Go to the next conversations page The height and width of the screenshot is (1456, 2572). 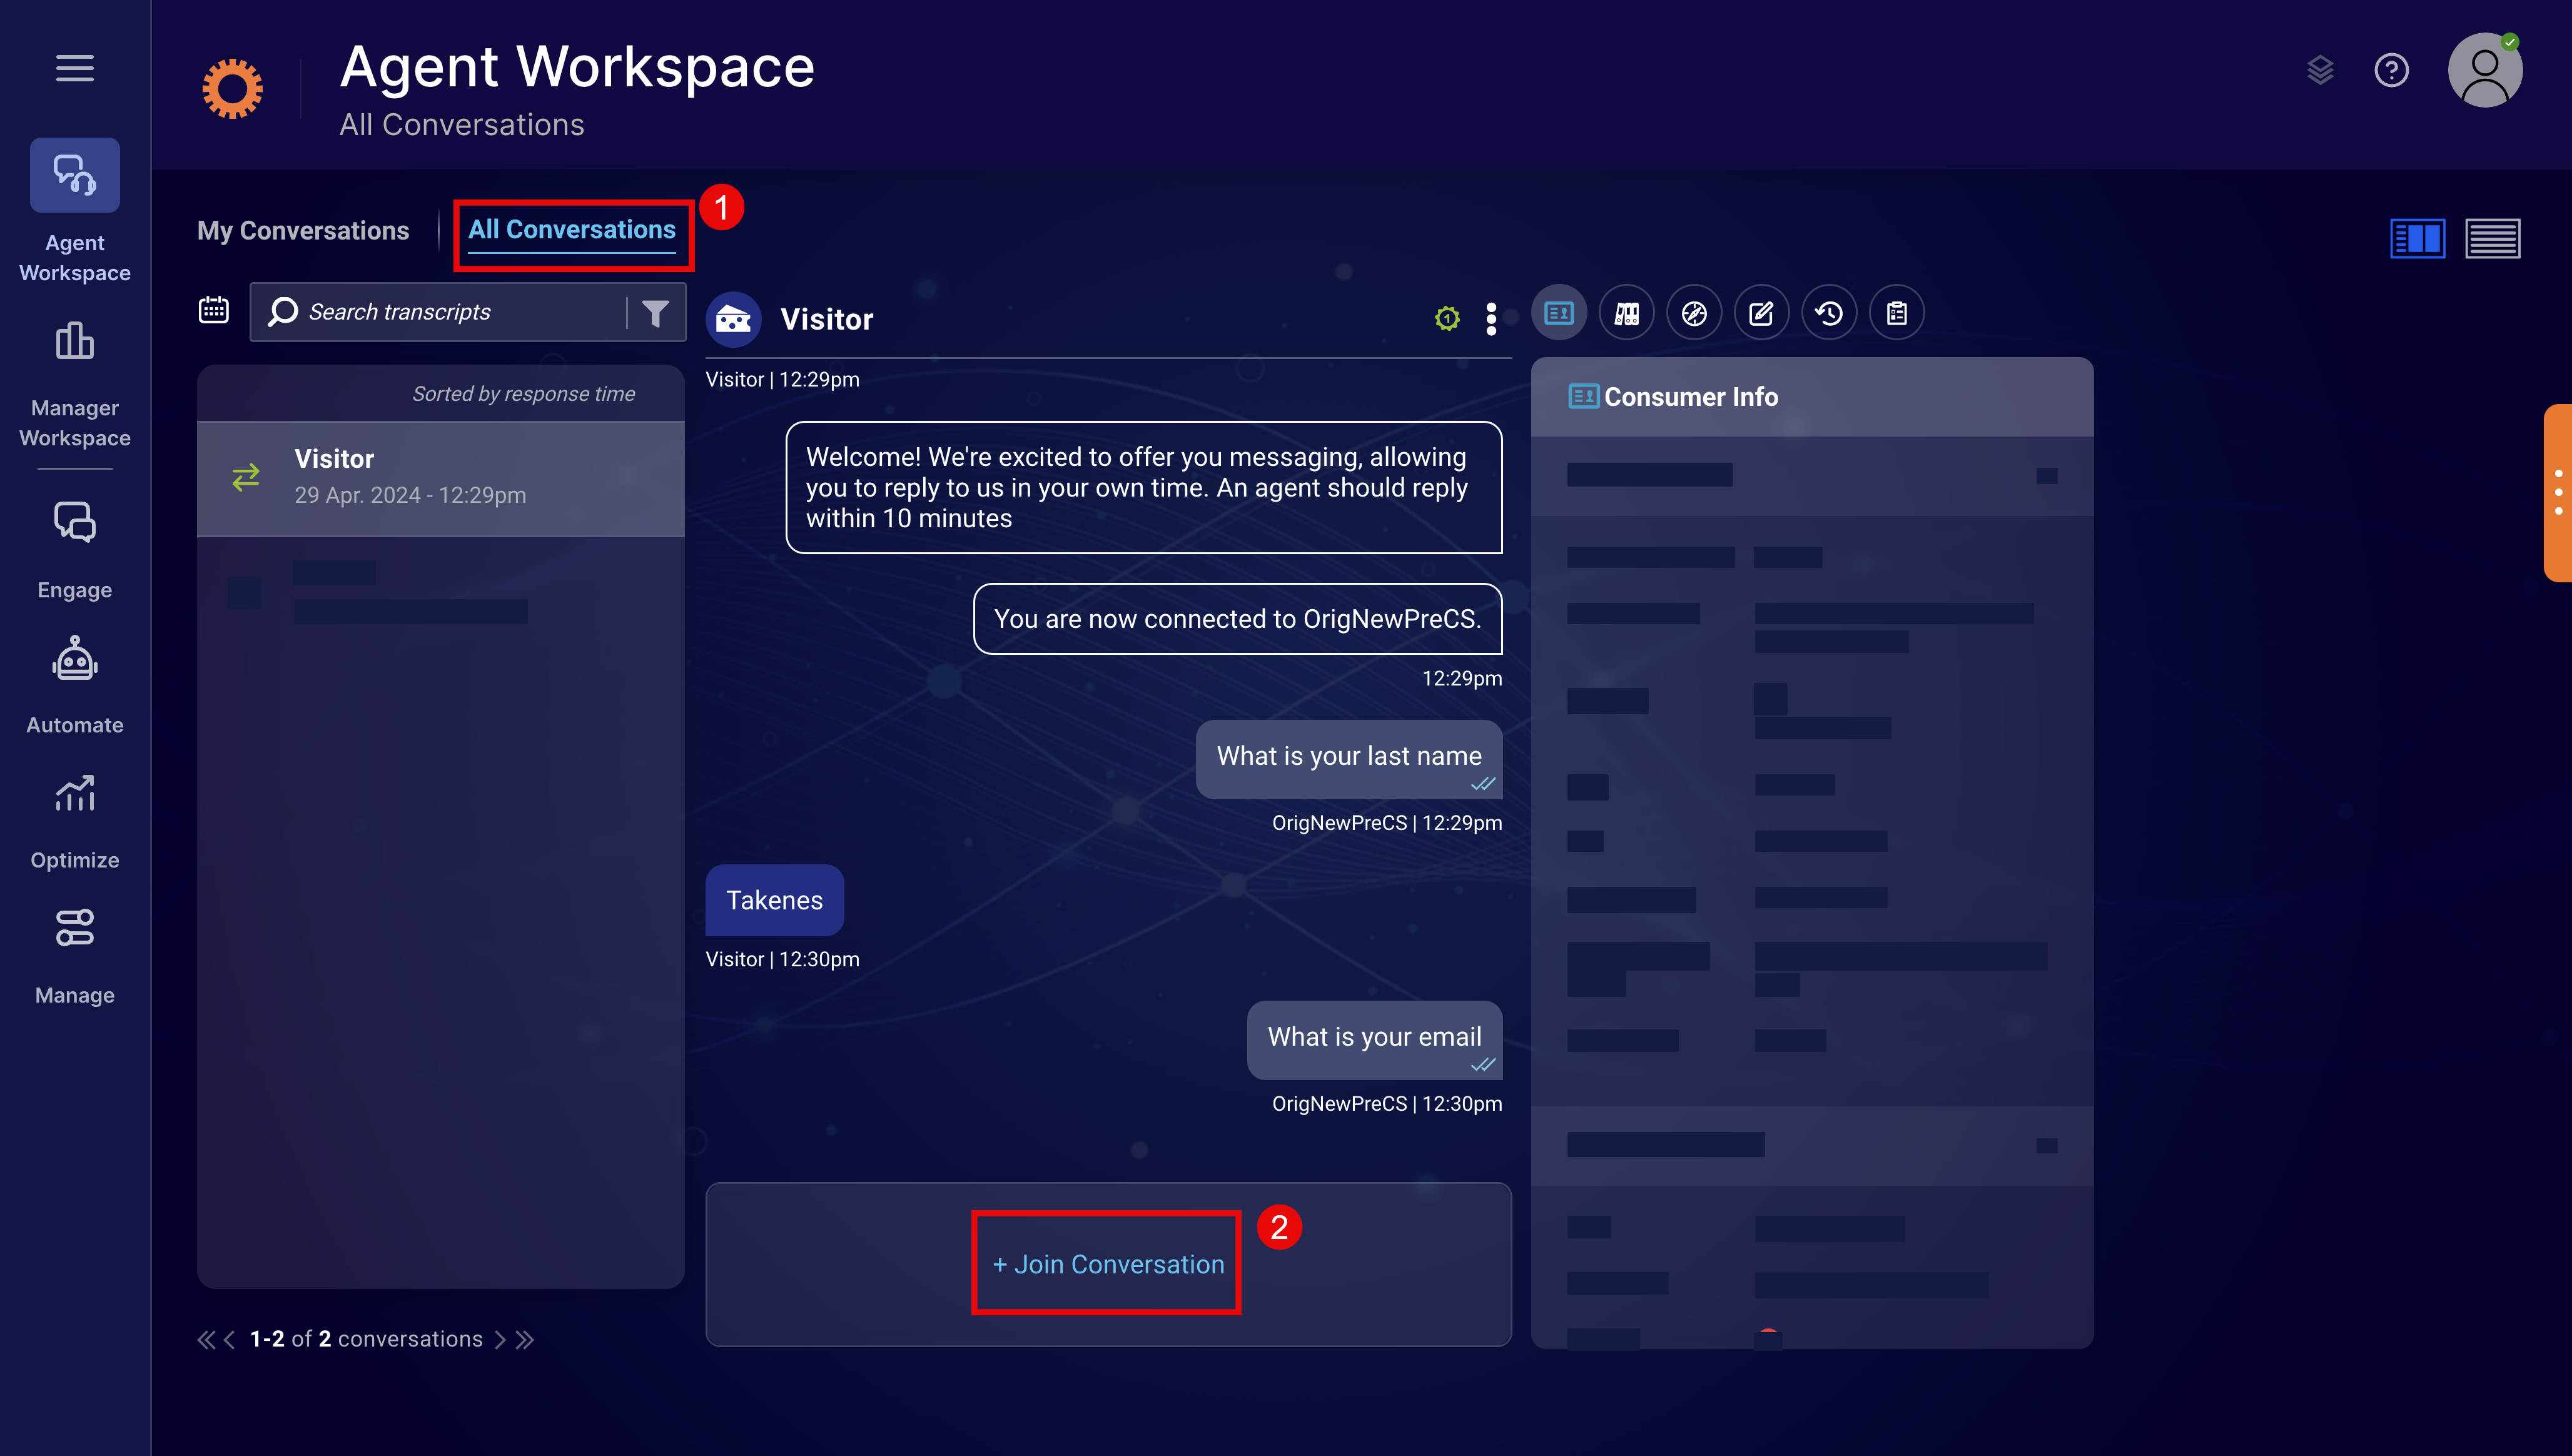500,1340
